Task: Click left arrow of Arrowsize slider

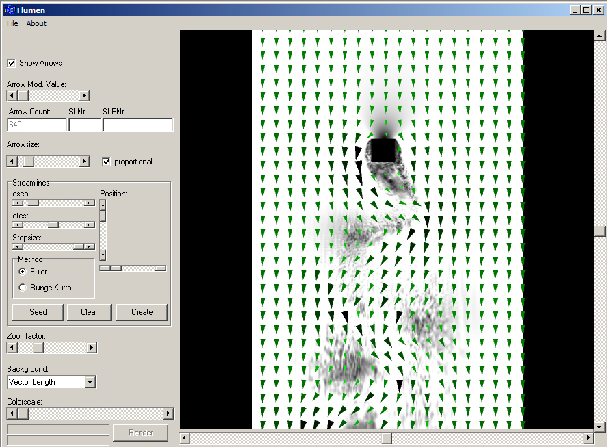Action: pos(12,162)
